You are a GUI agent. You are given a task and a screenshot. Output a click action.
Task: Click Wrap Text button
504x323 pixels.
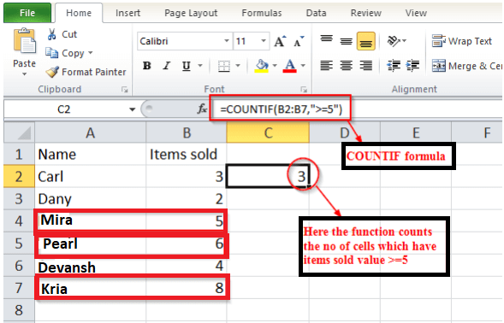[x=461, y=41]
